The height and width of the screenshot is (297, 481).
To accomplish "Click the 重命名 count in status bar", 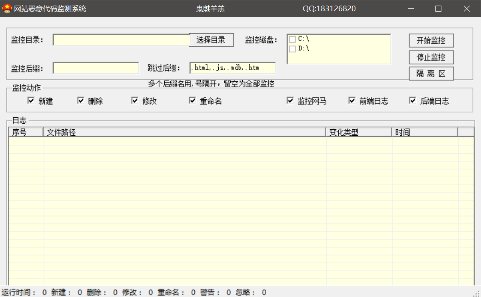I will (x=176, y=293).
